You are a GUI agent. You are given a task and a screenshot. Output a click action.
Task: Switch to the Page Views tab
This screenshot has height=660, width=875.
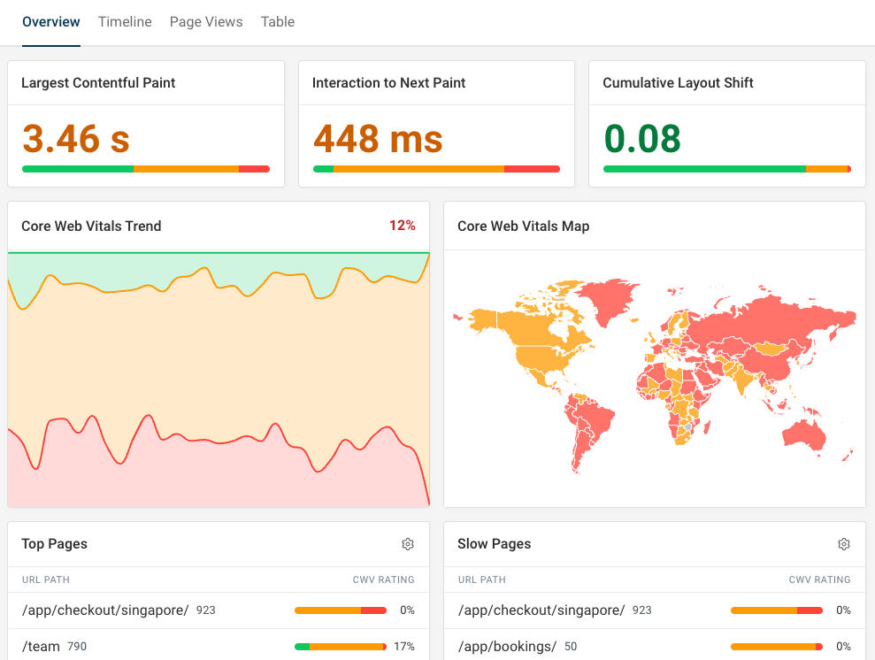[x=205, y=21]
